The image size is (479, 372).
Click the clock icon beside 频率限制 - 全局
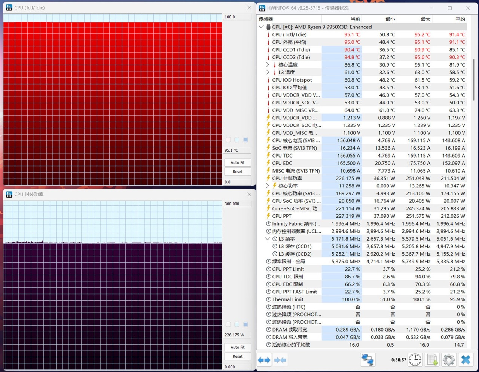pos(268,262)
